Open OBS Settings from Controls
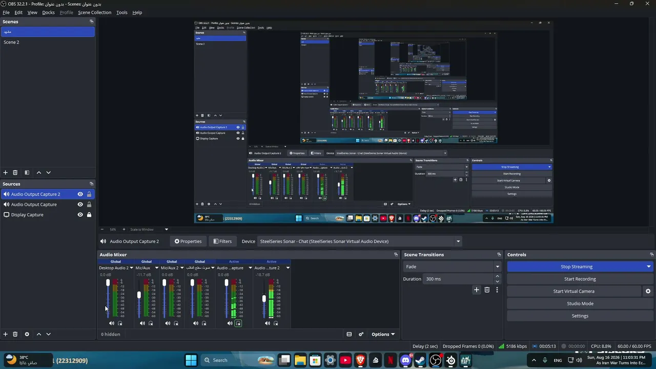The image size is (656, 369). click(x=580, y=316)
